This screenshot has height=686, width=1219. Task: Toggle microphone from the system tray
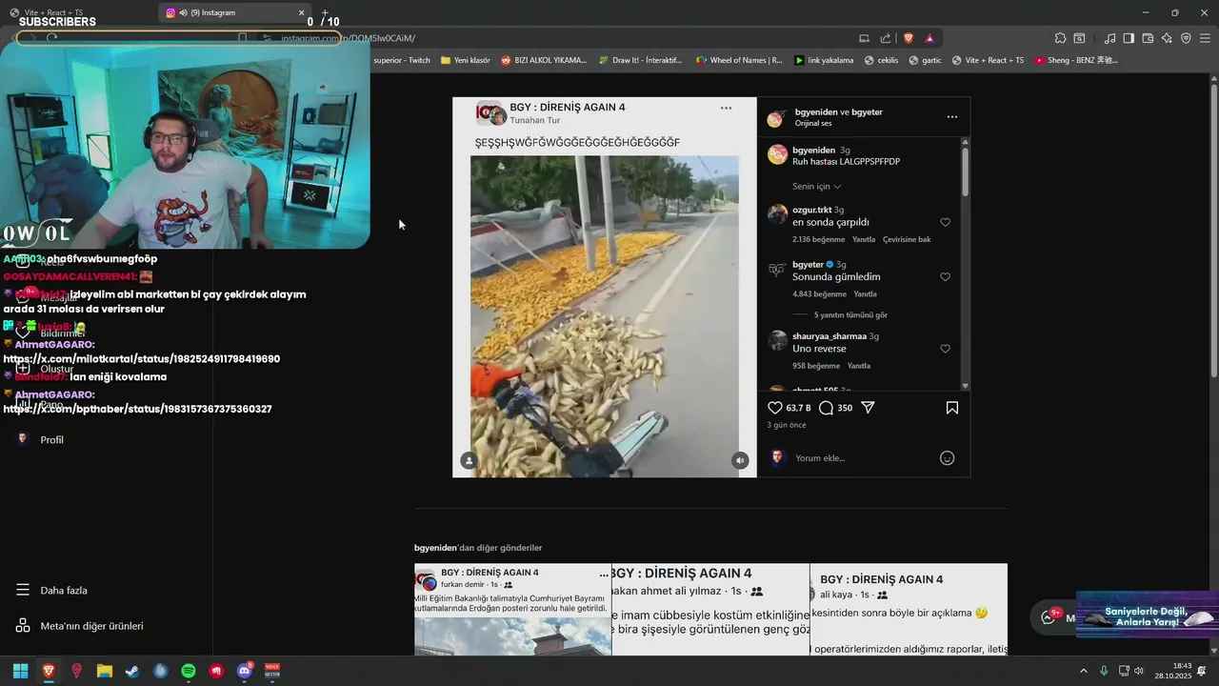[1104, 671]
